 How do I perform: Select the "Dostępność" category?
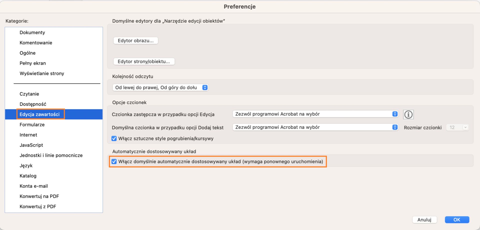coord(33,104)
